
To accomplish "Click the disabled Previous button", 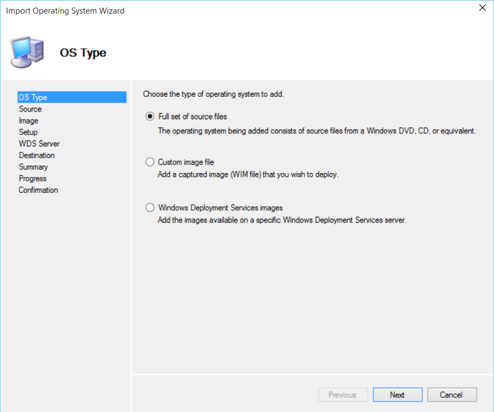I will coord(343,395).
